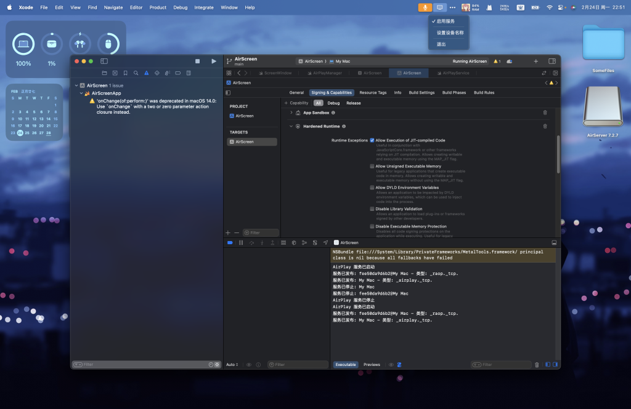This screenshot has width=631, height=409.
Task: Pause program execution in debug bar
Action: coord(241,243)
